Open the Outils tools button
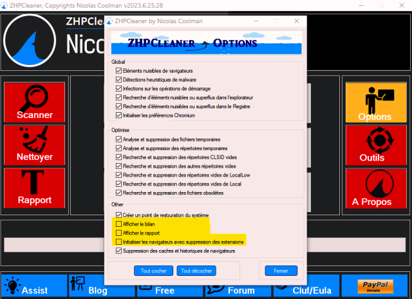Screen dimensions: 412x299 point(376,145)
